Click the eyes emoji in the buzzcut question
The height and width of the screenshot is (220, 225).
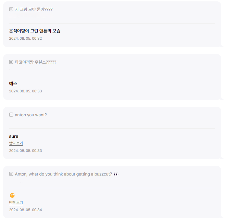[x=116, y=174]
